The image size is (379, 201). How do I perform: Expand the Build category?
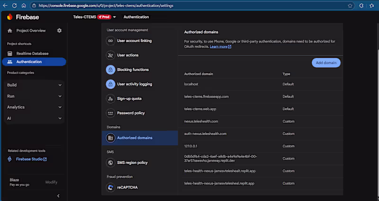click(x=34, y=85)
